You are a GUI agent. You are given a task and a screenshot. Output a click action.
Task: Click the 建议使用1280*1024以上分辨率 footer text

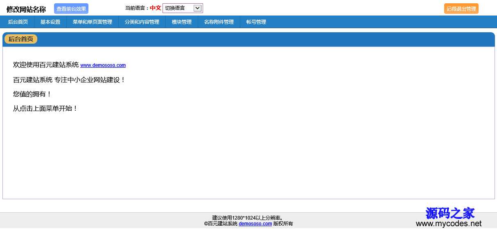tap(248, 218)
